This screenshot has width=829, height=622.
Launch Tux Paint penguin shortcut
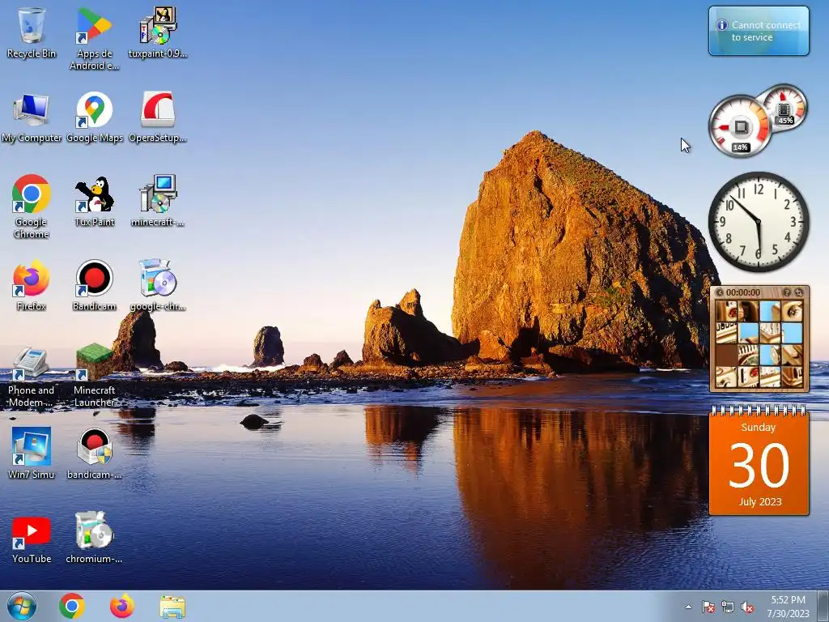tap(94, 201)
